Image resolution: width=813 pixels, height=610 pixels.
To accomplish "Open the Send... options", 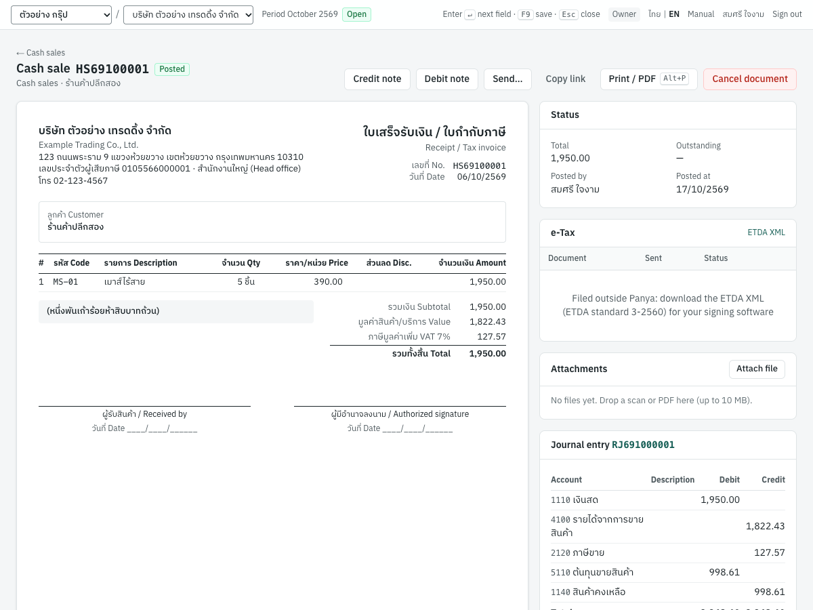I will 507,79.
